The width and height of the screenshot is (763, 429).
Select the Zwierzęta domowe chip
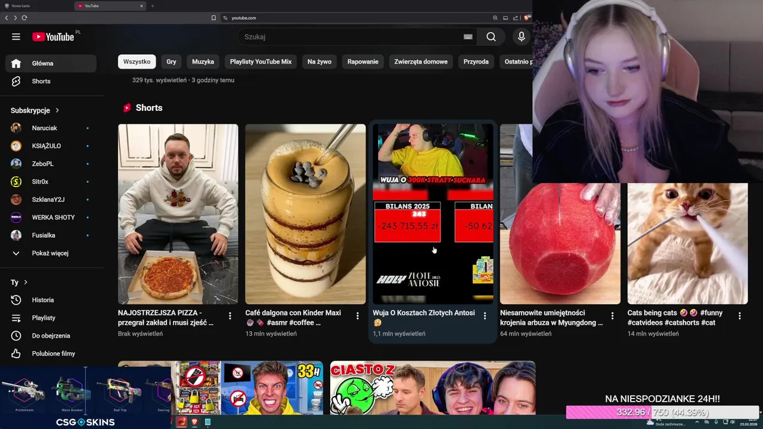[421, 61]
